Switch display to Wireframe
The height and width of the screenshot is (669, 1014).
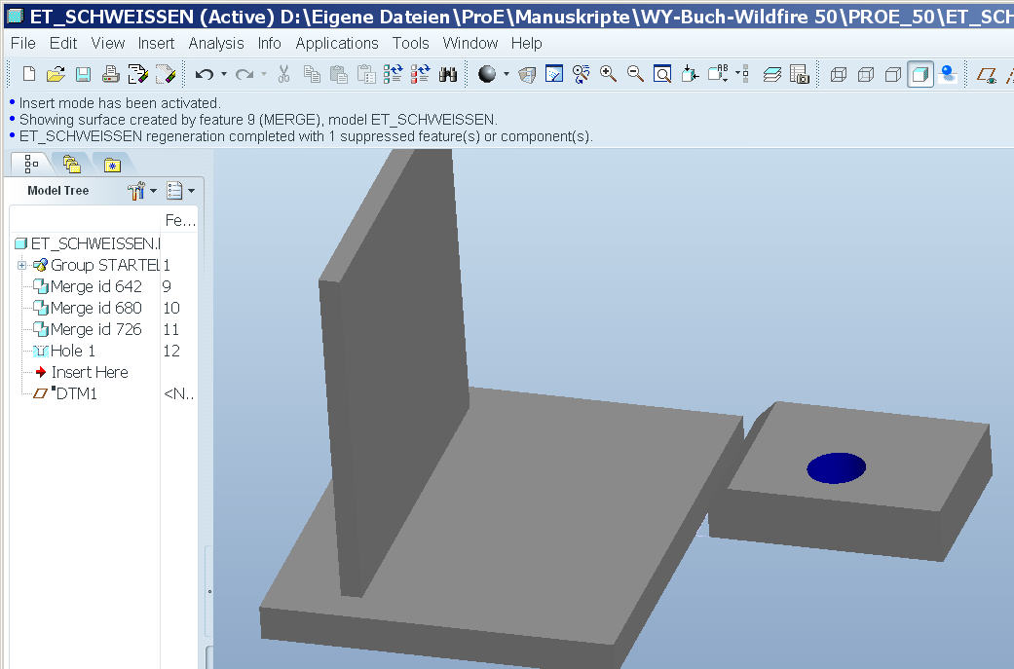tap(838, 74)
